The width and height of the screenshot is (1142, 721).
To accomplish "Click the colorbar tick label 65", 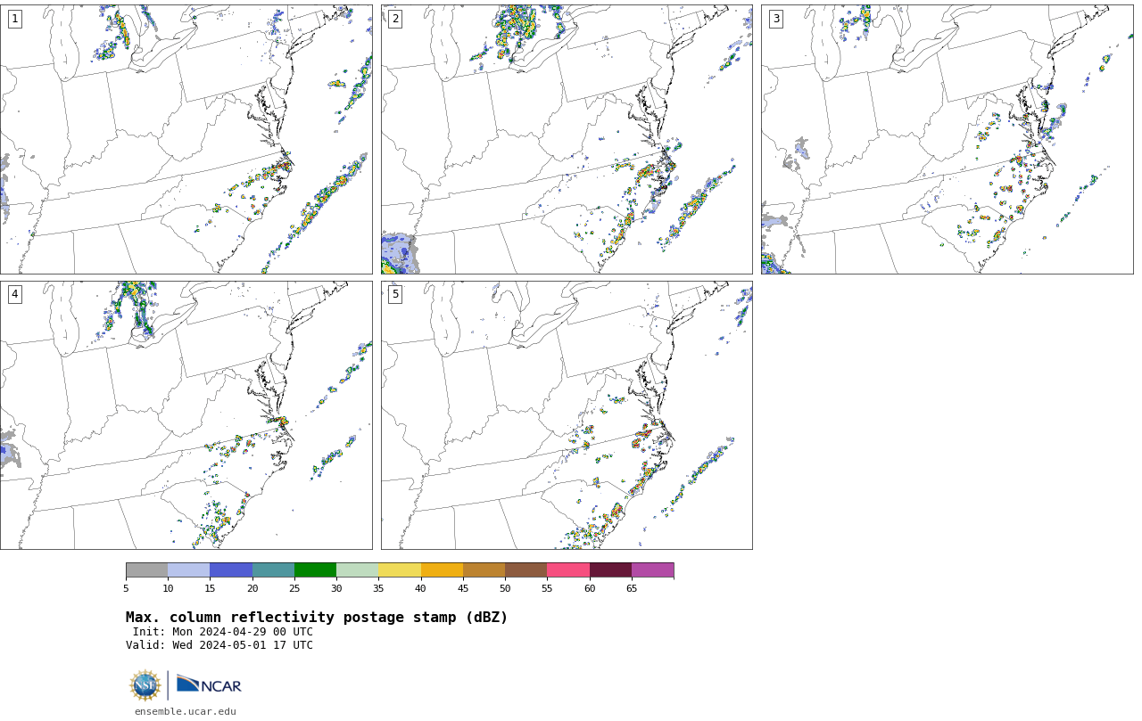I will coord(632,588).
